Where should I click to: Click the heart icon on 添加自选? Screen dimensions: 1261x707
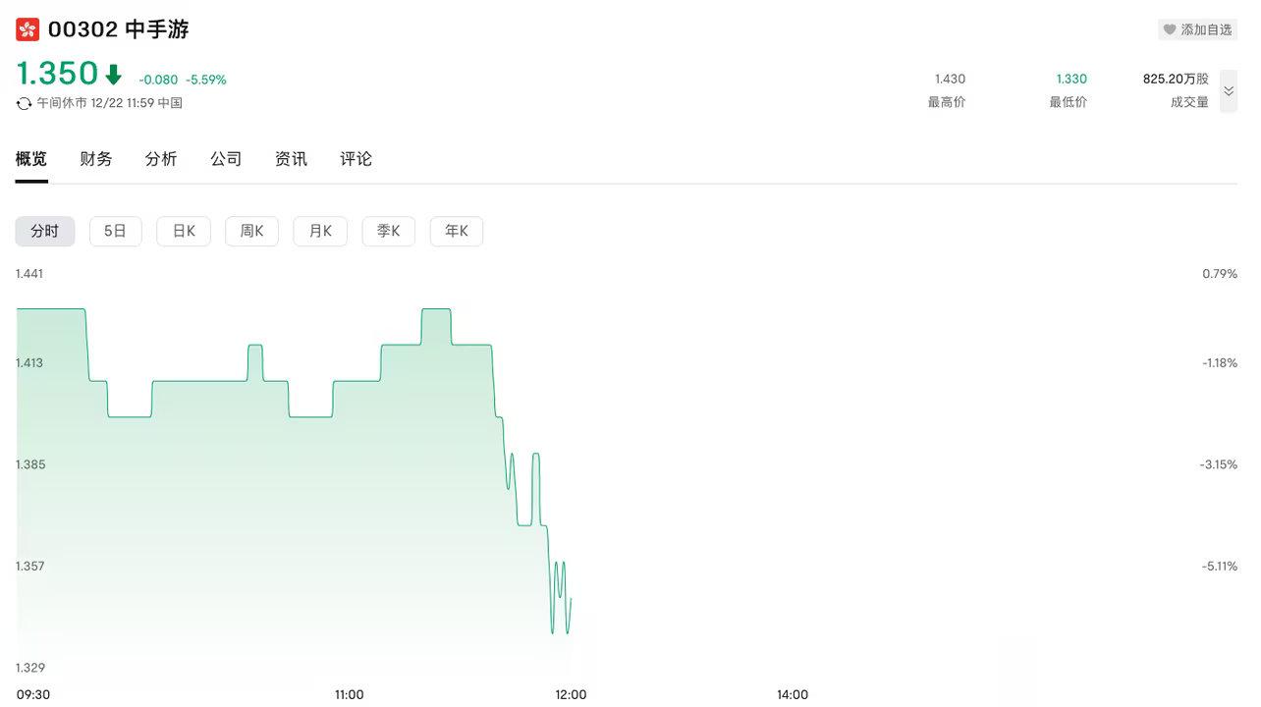point(1169,29)
